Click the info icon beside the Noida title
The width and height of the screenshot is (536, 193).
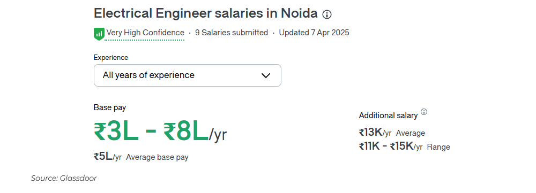click(x=327, y=14)
